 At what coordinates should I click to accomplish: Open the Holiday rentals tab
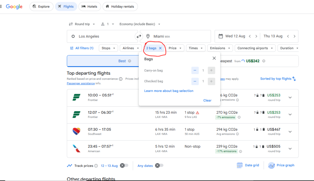pos(120,7)
